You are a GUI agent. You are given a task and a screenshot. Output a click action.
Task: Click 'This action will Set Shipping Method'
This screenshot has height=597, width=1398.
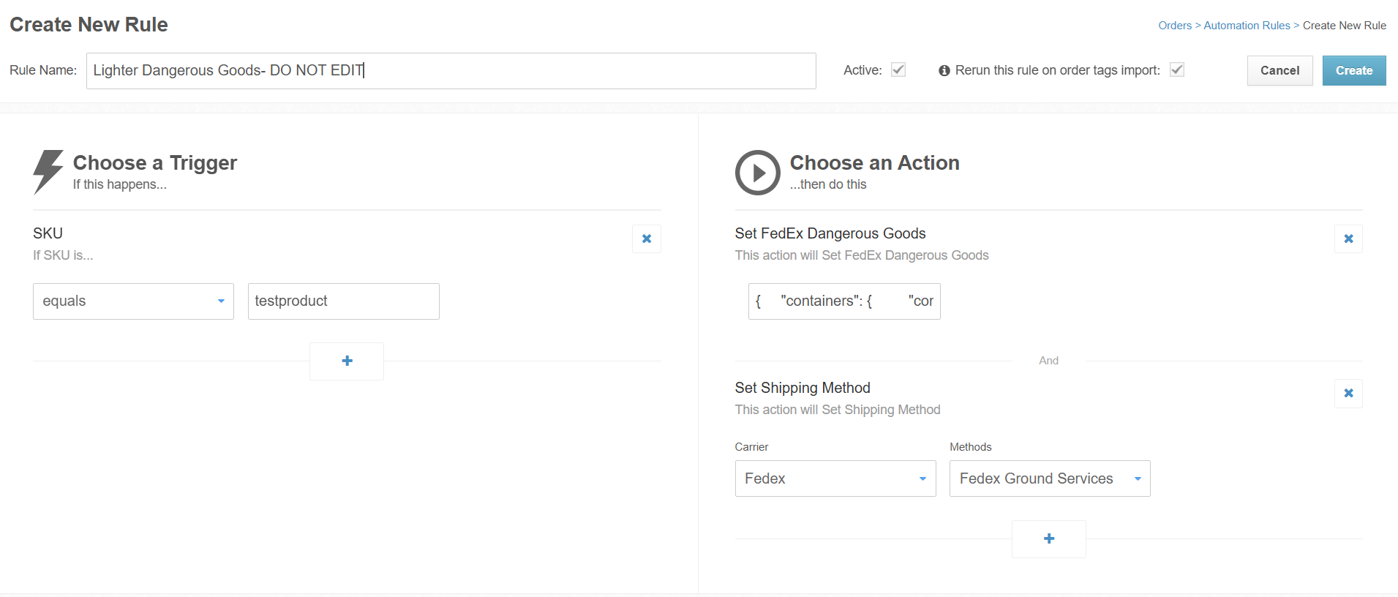pos(838,410)
